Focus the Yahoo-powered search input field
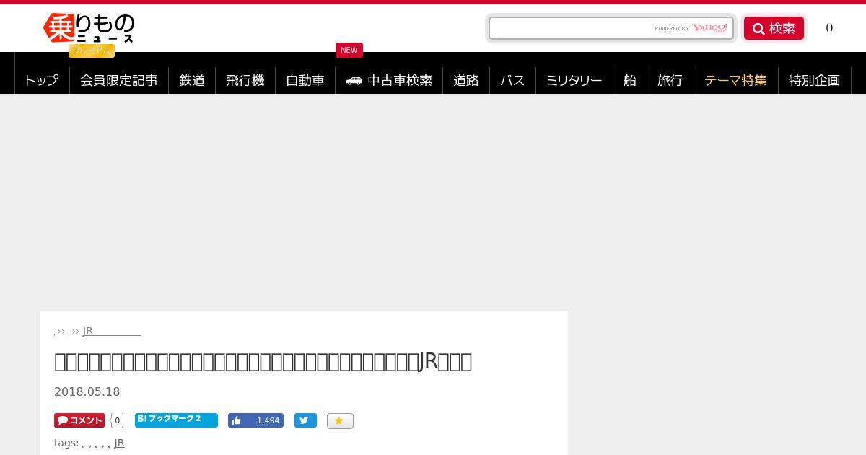Viewport: 866px width, 455px height. [x=611, y=28]
